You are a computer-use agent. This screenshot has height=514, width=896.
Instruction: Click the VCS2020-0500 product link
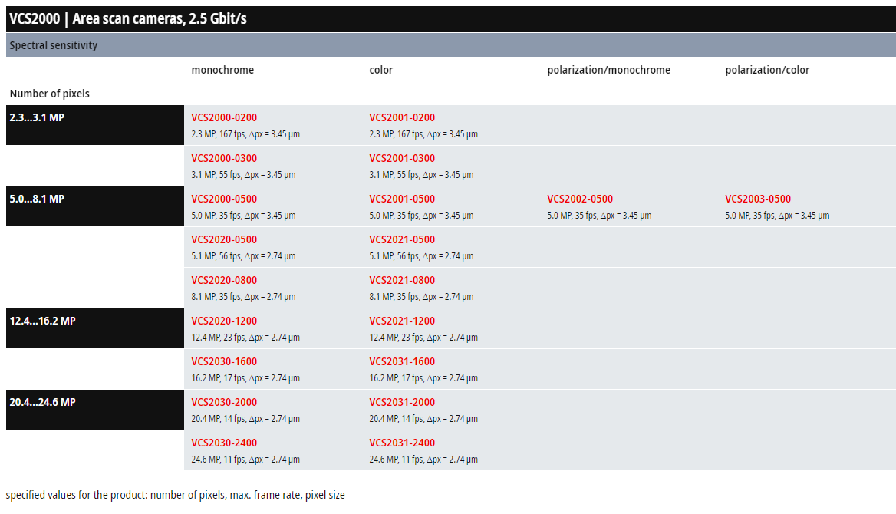(x=224, y=240)
